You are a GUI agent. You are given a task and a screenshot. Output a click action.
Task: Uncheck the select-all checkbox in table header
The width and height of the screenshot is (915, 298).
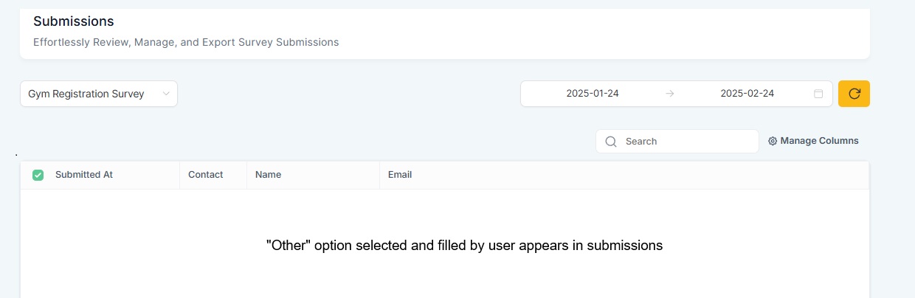38,175
